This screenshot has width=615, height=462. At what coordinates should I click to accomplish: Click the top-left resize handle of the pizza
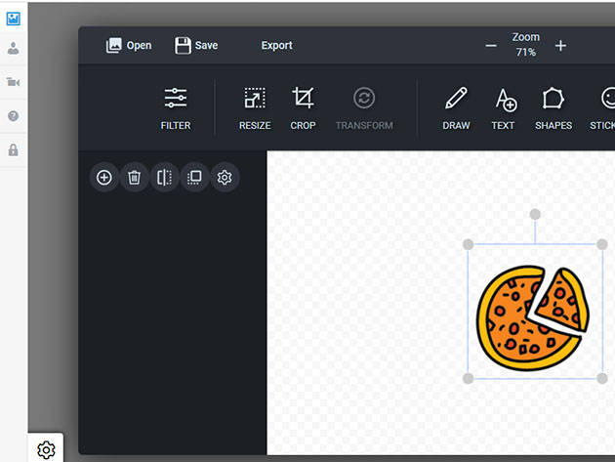(x=468, y=244)
